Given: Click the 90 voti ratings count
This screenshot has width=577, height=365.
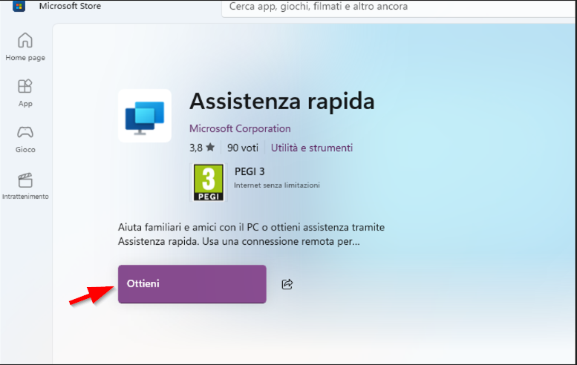Looking at the screenshot, I should [x=243, y=148].
